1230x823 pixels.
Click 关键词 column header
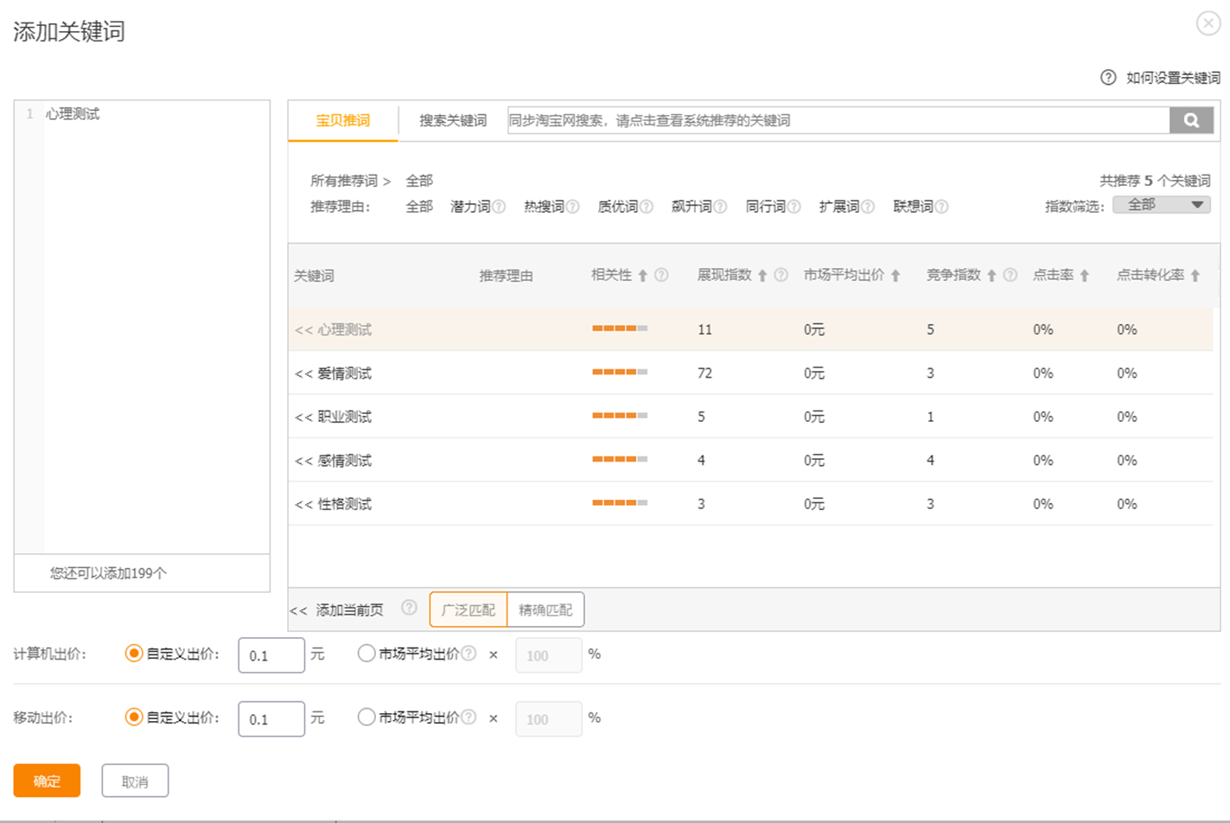coord(314,276)
